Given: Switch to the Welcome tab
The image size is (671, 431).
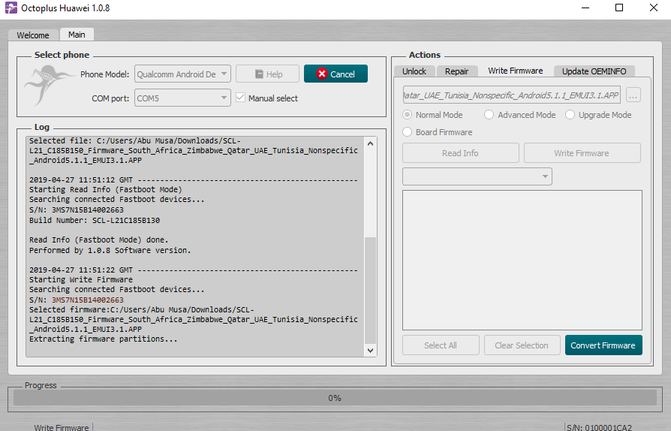Looking at the screenshot, I should click(33, 35).
